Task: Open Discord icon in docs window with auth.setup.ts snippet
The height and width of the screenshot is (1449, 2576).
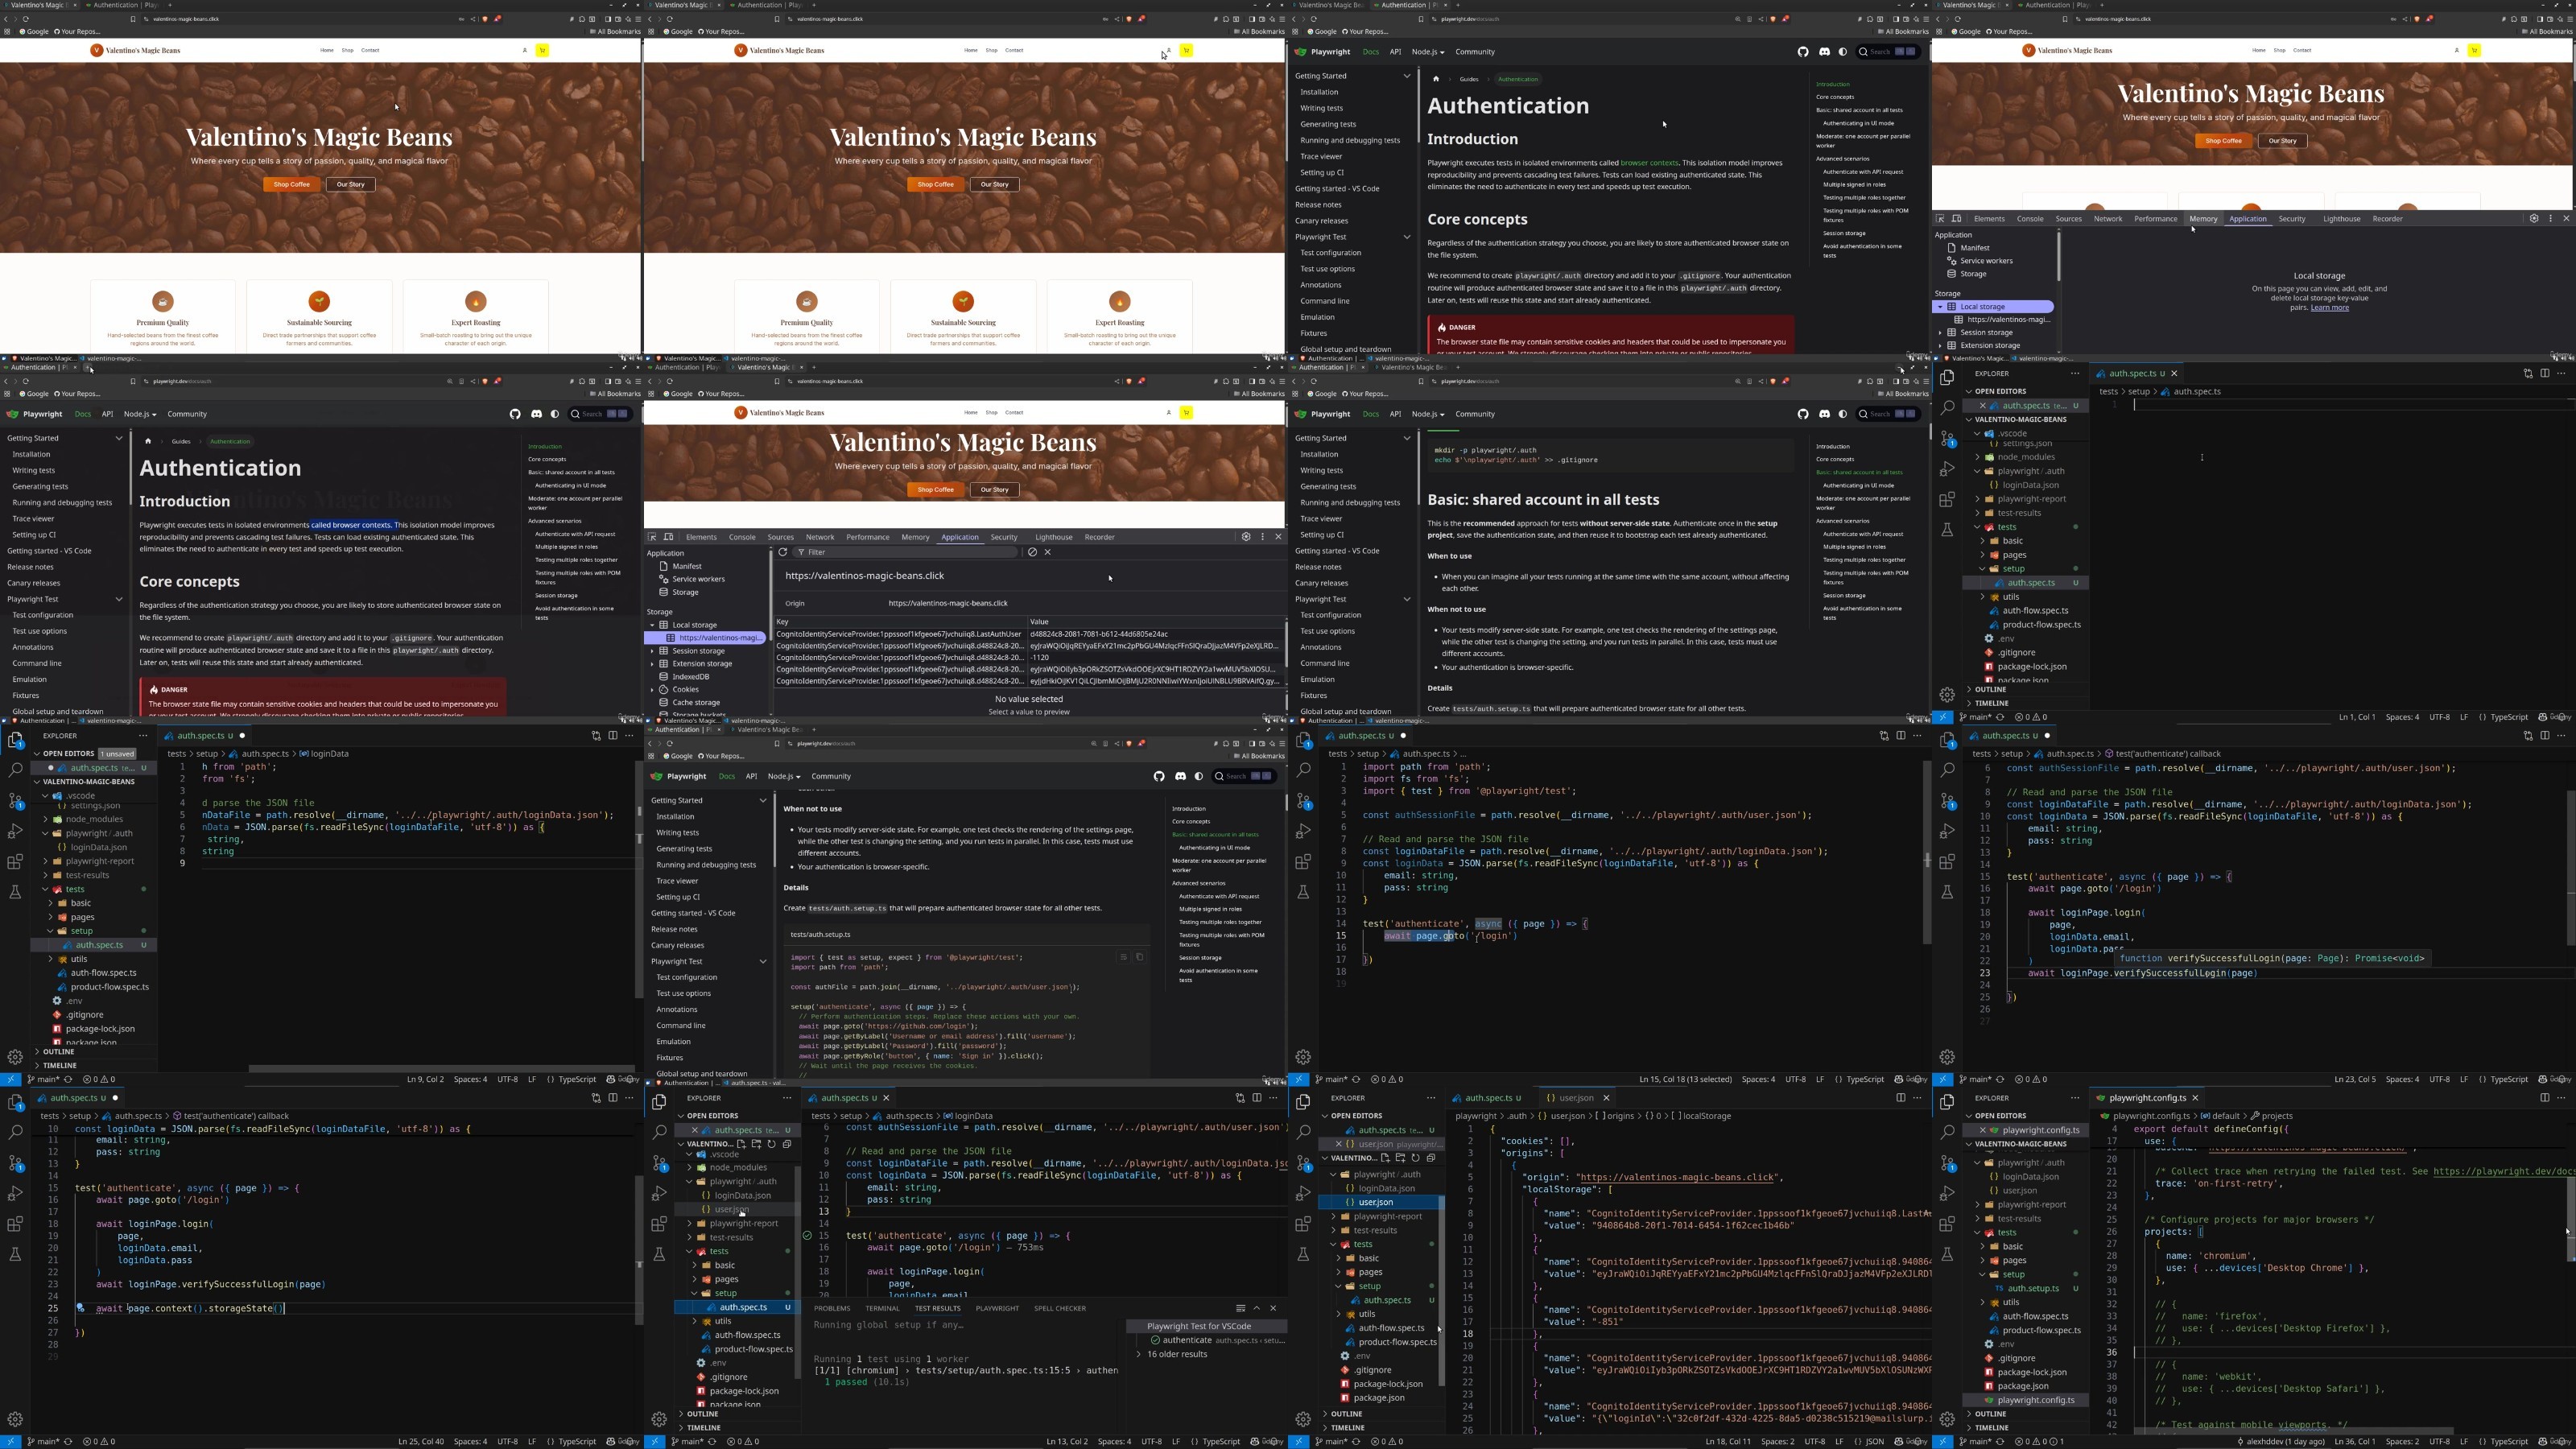Action: click(1180, 776)
